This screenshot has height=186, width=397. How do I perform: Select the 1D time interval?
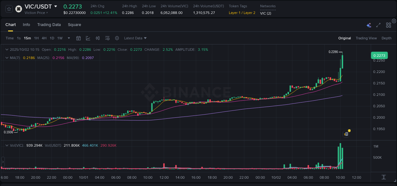point(52,38)
